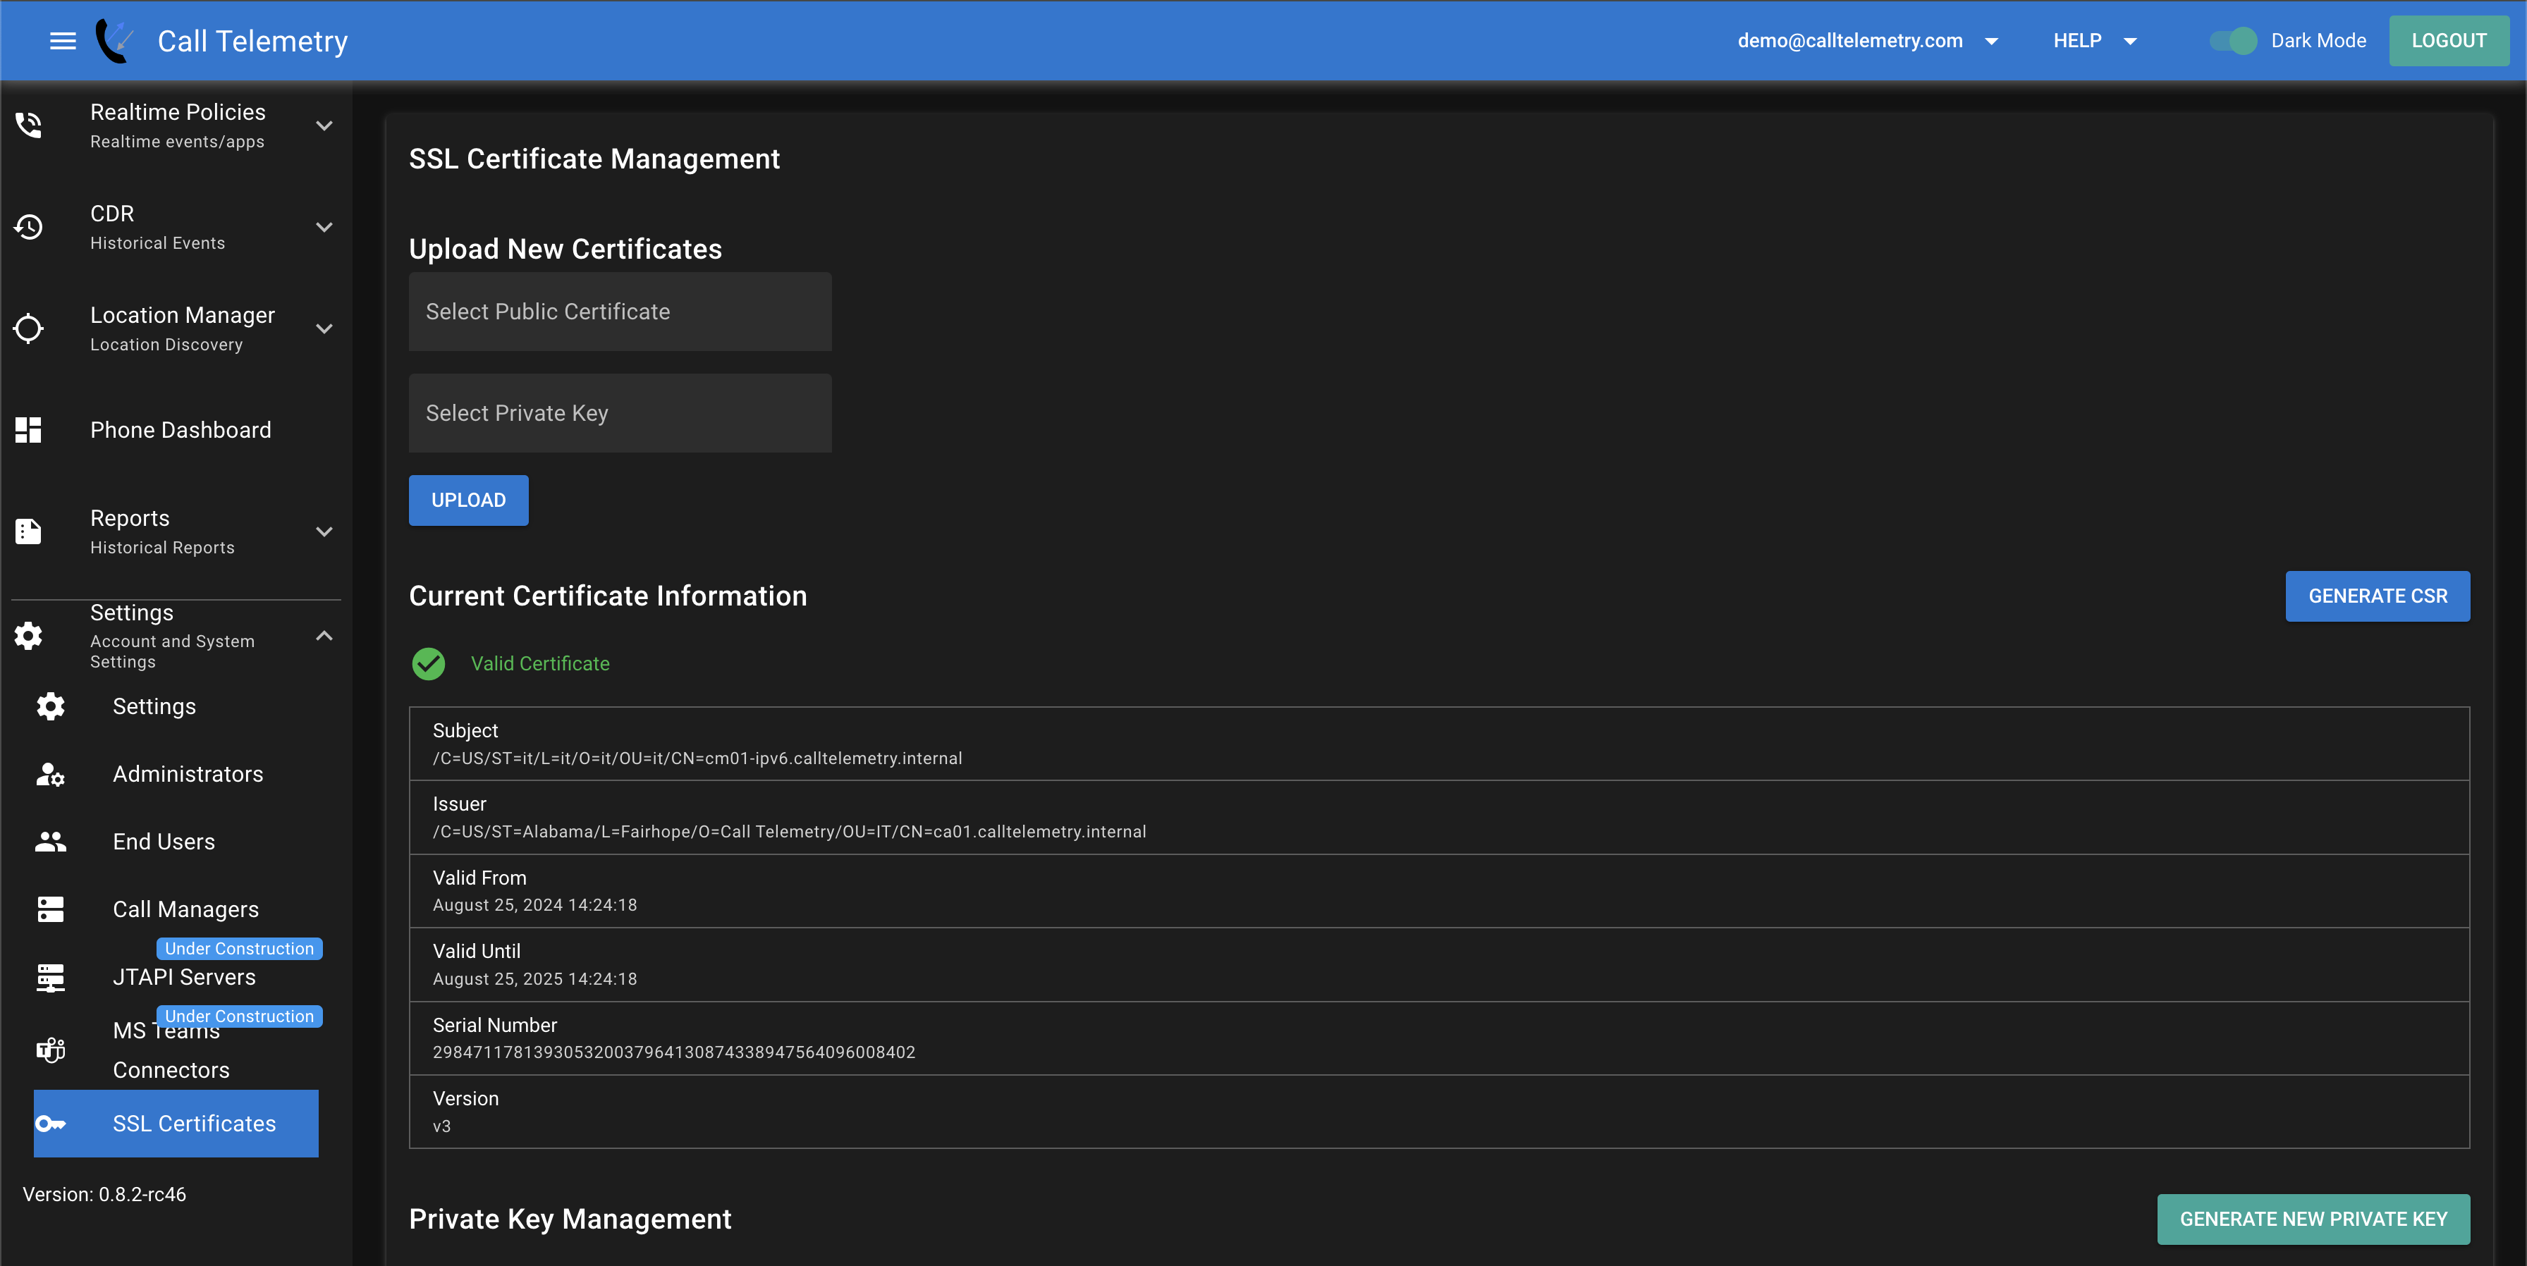
Task: Click the green Valid Certificate checkmark icon
Action: click(x=429, y=664)
